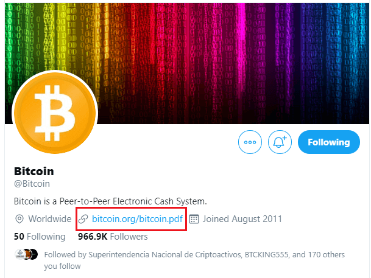Turn on notifications with the bell icon

coord(280,142)
